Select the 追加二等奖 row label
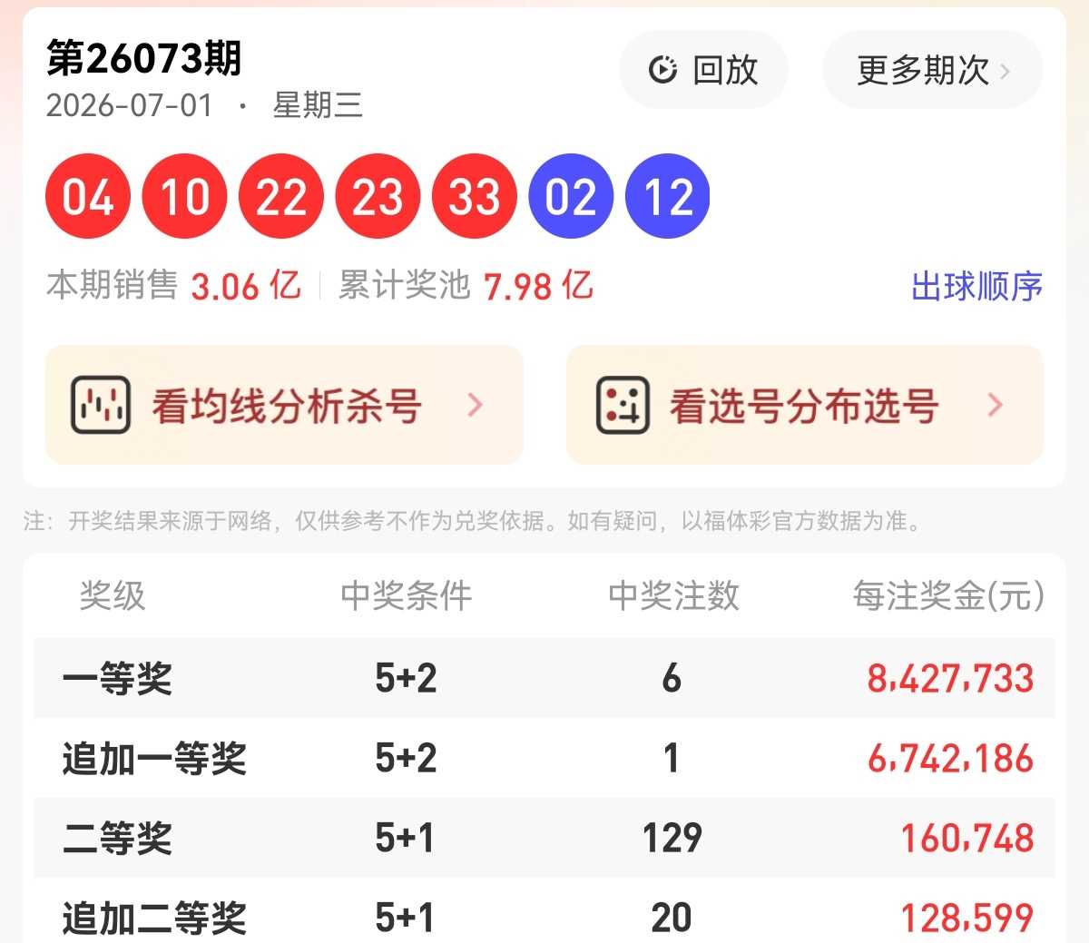 pyautogui.click(x=154, y=918)
